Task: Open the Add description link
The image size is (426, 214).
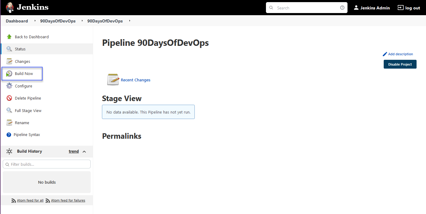Action: click(x=400, y=54)
